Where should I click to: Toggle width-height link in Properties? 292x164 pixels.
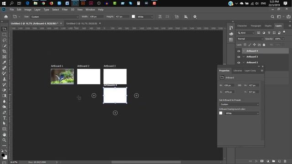[240, 85]
